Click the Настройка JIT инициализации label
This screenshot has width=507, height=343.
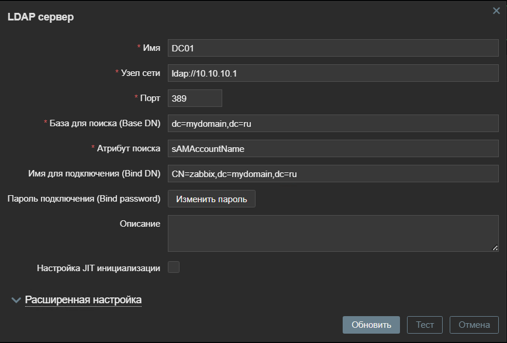tap(98, 268)
